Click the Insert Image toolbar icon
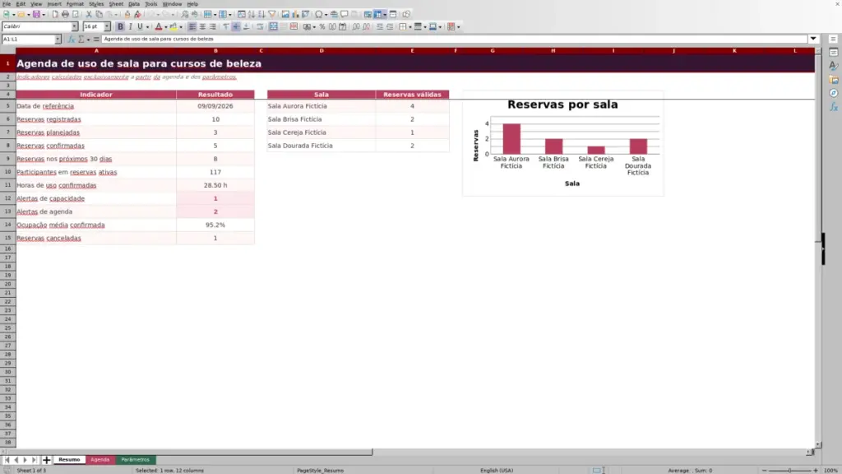The width and height of the screenshot is (842, 474). click(285, 15)
